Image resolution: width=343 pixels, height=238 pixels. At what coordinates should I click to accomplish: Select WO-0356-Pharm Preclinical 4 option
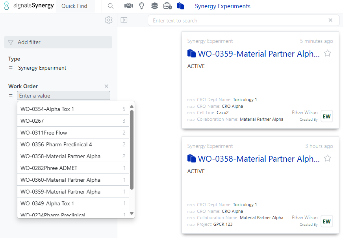tap(73, 144)
